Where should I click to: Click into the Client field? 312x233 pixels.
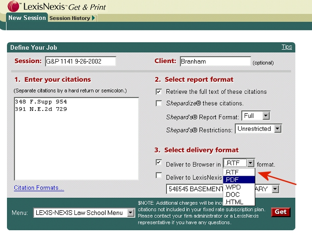point(215,61)
